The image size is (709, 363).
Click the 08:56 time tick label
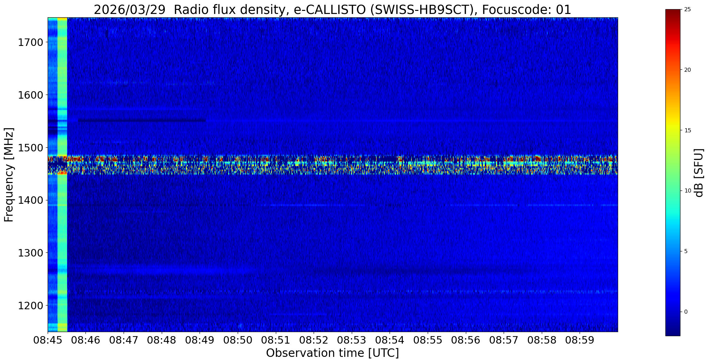[466, 340]
